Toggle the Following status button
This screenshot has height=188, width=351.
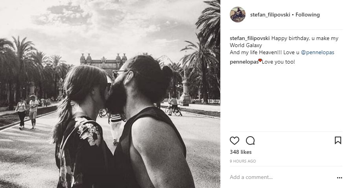pos(308,15)
